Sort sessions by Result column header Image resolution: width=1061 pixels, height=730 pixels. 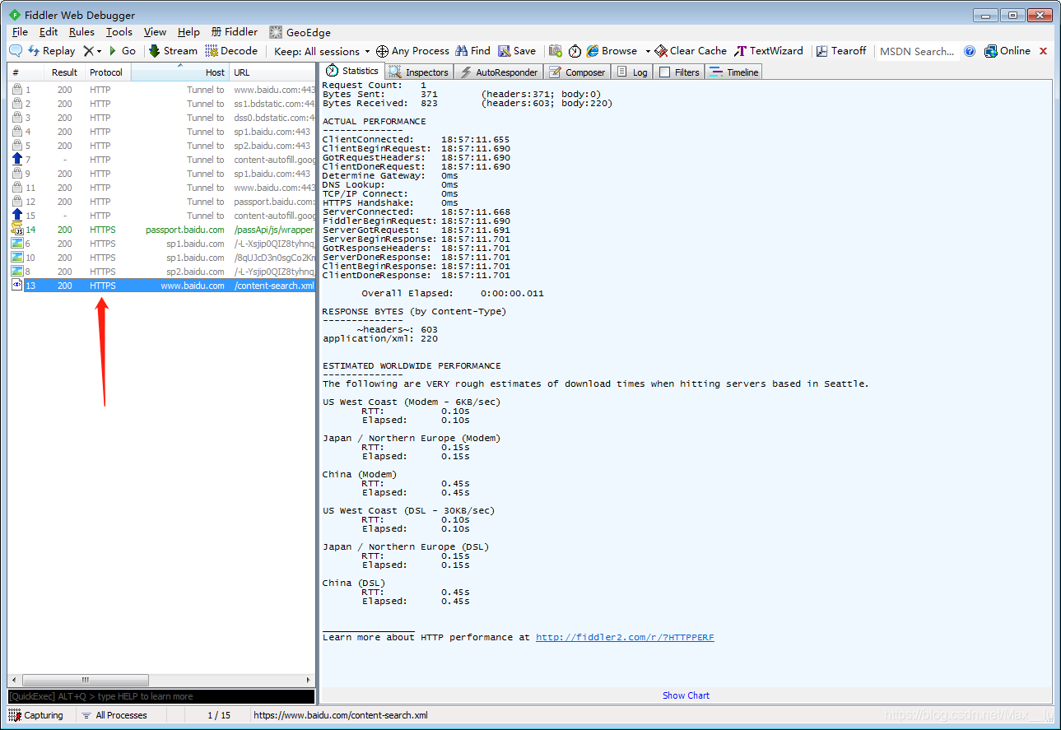[64, 72]
